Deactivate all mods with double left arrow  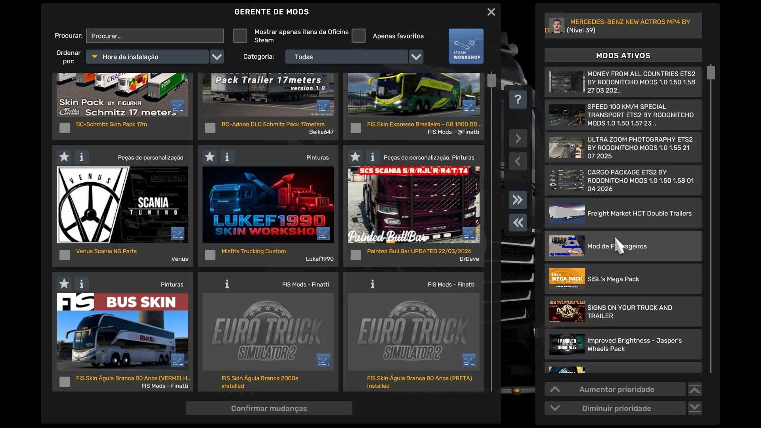tap(518, 222)
